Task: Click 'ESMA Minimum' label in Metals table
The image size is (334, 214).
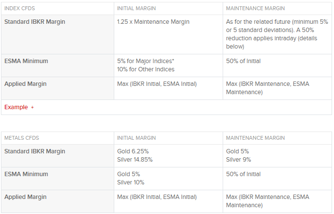Action: tap(26, 174)
